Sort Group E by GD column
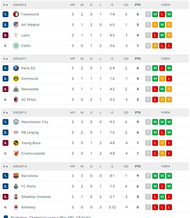The width and height of the screenshot is (190, 218). coord(126,5)
